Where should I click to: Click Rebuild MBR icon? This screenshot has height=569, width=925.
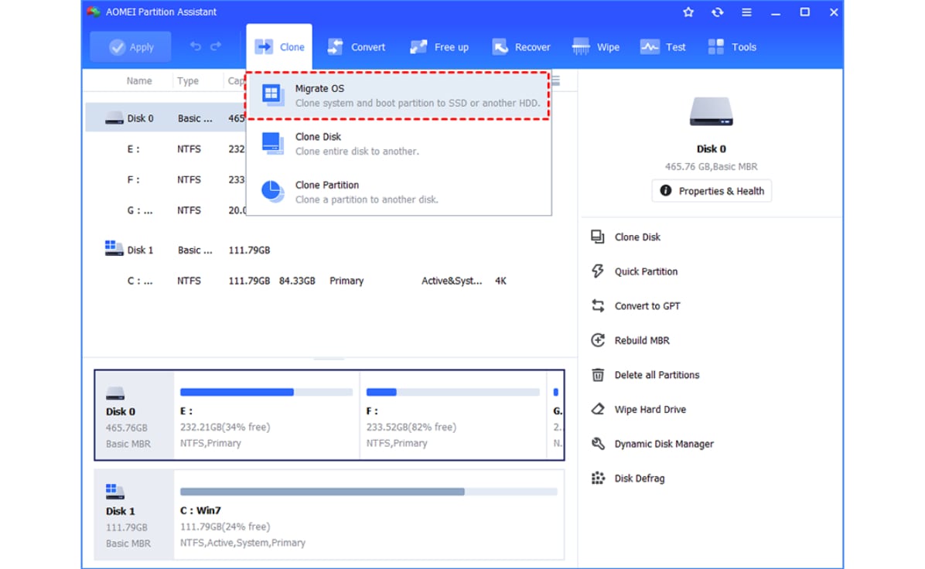click(598, 340)
